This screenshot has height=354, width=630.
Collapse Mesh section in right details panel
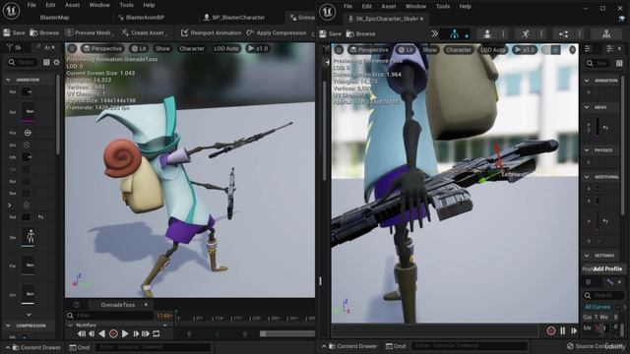pyautogui.click(x=587, y=107)
